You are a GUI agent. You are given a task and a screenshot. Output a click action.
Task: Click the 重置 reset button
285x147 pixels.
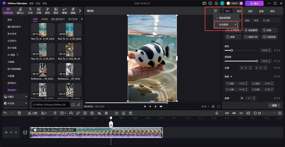pyautogui.click(x=274, y=106)
